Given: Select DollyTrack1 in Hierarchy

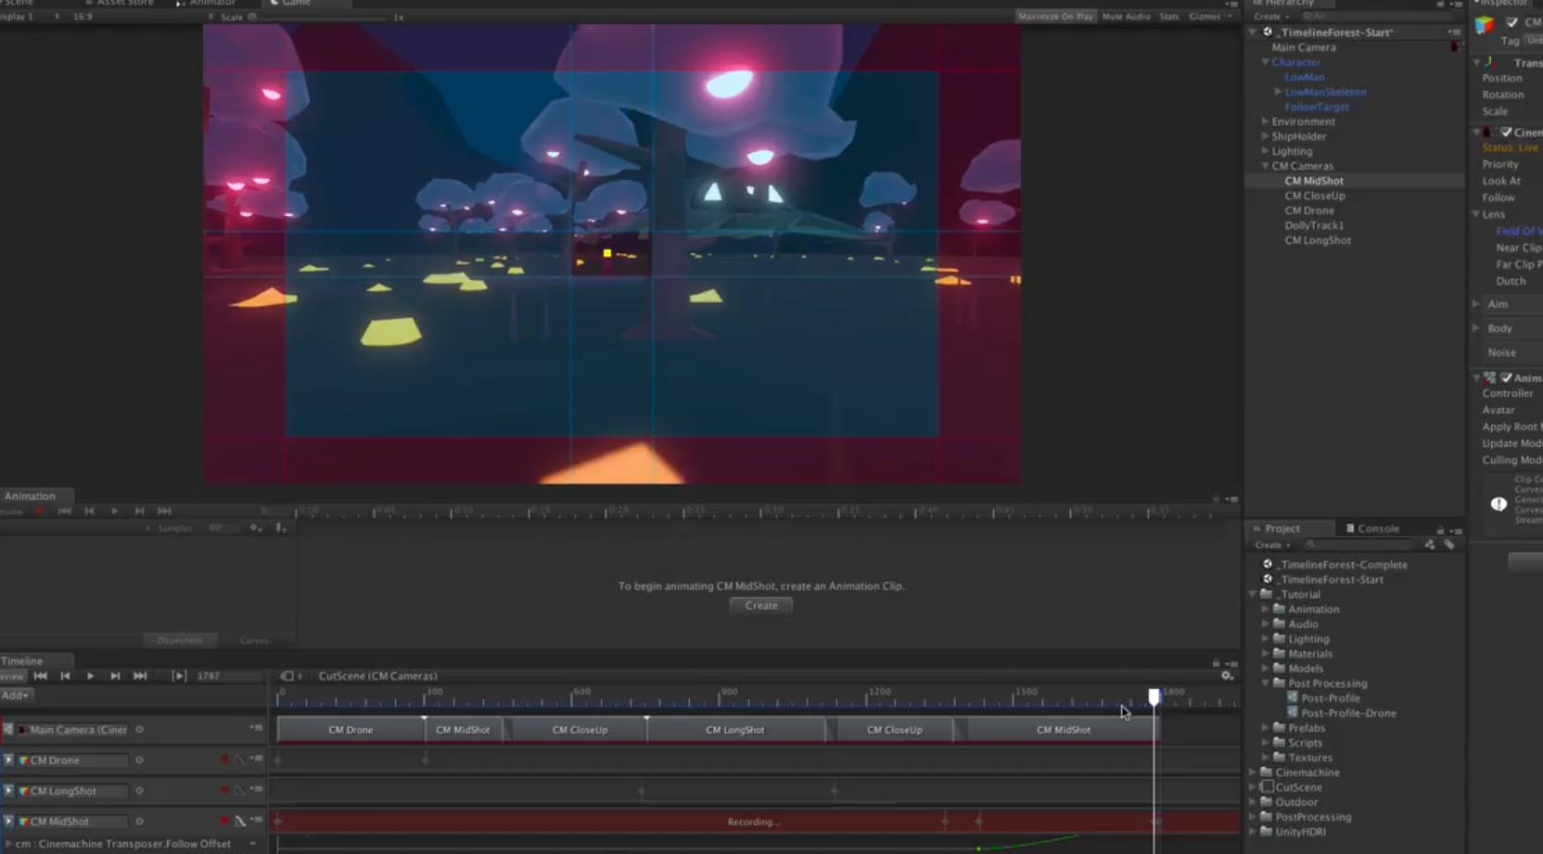Looking at the screenshot, I should 1313,225.
